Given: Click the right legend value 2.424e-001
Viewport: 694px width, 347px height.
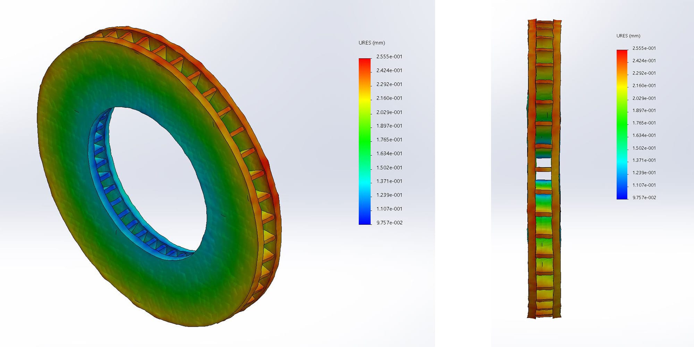Looking at the screenshot, I should coord(644,61).
